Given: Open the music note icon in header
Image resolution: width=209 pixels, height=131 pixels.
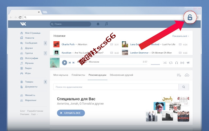Looking at the screenshot, I should 106,24.
